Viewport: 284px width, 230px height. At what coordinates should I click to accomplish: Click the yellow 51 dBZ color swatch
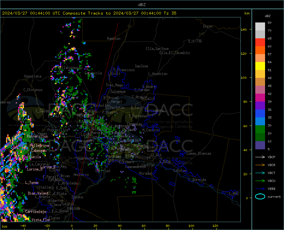[260, 66]
